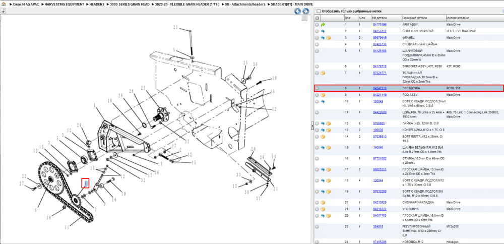The height and width of the screenshot is (244, 504).
Task: Navigate to previous diagram with left arrow
Action: pyautogui.click(x=298, y=11)
